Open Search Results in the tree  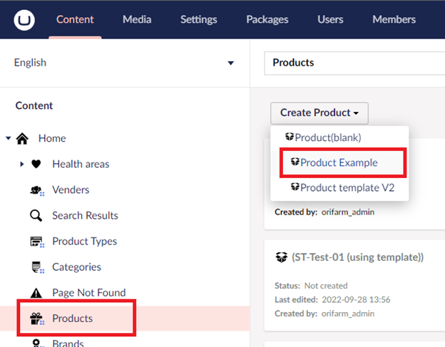(85, 215)
